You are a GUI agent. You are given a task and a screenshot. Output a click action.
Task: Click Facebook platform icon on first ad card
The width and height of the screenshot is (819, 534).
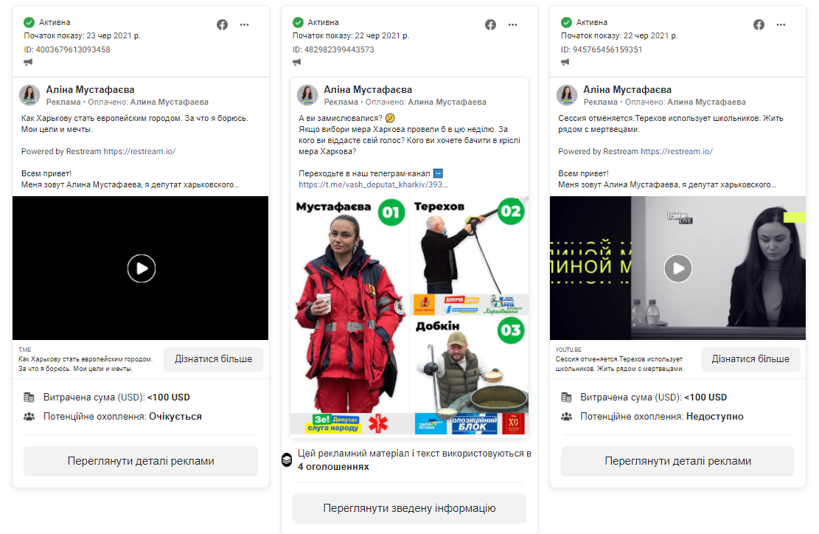(222, 24)
